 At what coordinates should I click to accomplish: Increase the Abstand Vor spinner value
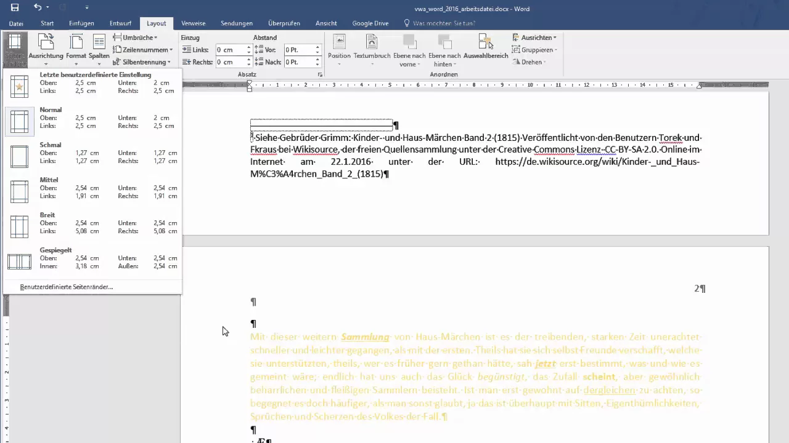tap(317, 47)
